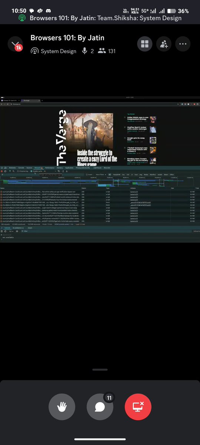The image size is (200, 445).
Task: Open Samsung antioxidant feature story
Action: pyautogui.click(x=138, y=150)
